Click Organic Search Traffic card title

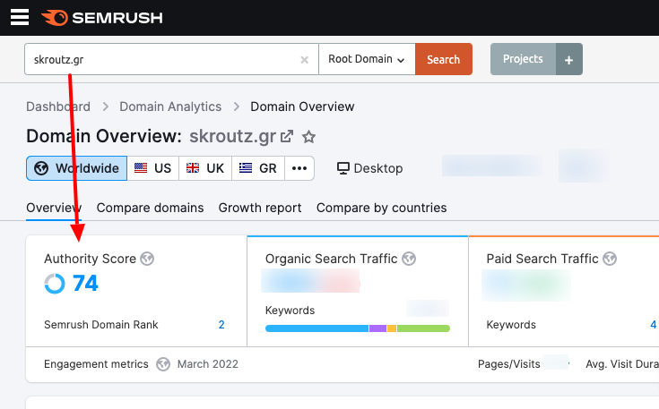[x=331, y=259]
